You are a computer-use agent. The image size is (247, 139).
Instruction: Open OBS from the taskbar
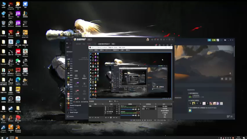click(12, 138)
